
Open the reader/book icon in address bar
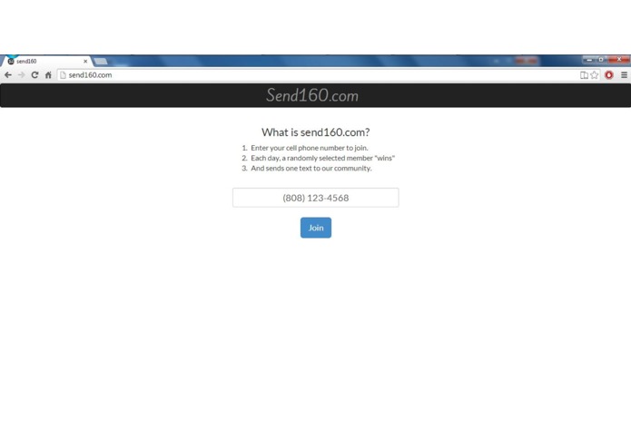(584, 75)
